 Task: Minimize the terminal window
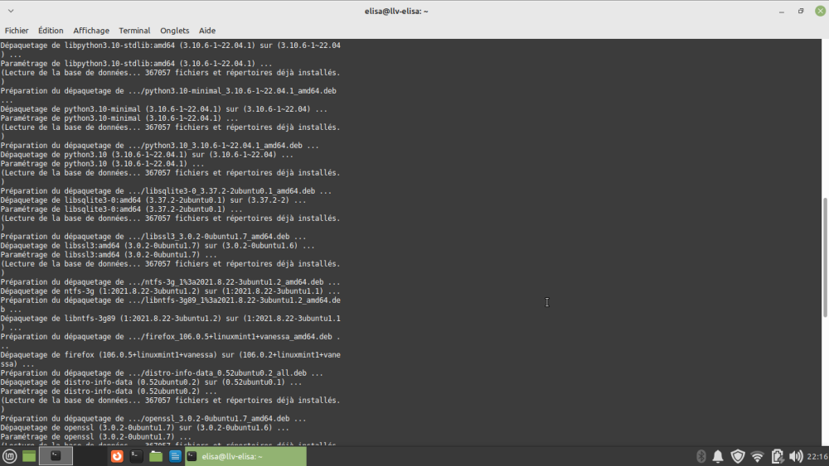[782, 11]
